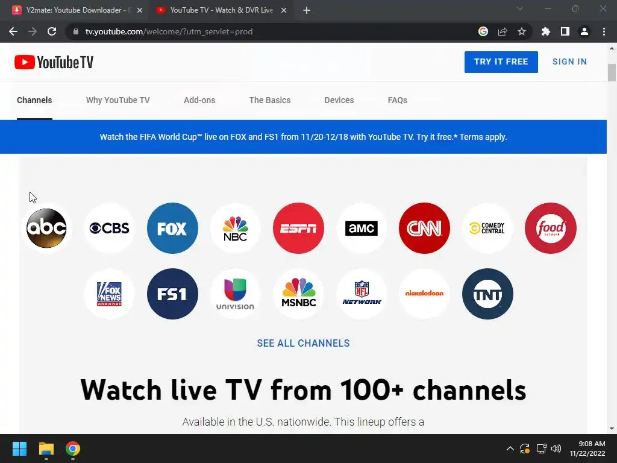Click the Google icon in address bar
This screenshot has width=617, height=463.
(x=483, y=31)
